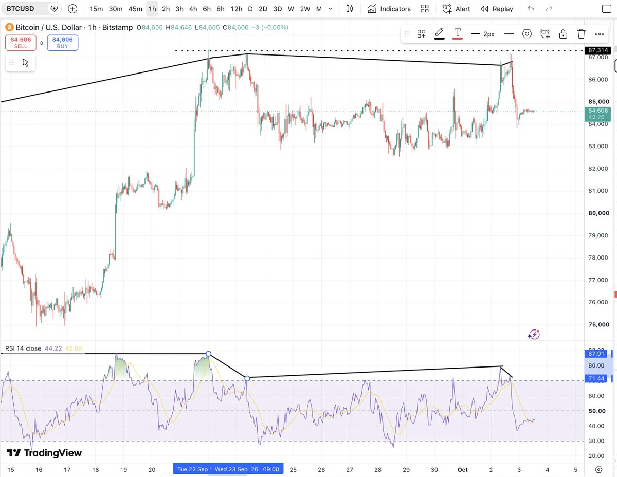
Task: Select the 2W timeframe
Action: pos(305,9)
